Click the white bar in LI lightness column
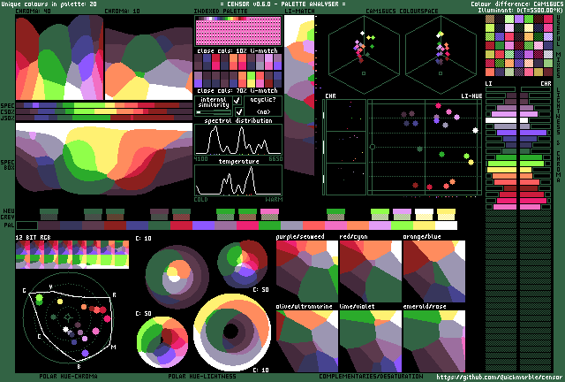Screen dimensions: 565x382 [x=501, y=120]
